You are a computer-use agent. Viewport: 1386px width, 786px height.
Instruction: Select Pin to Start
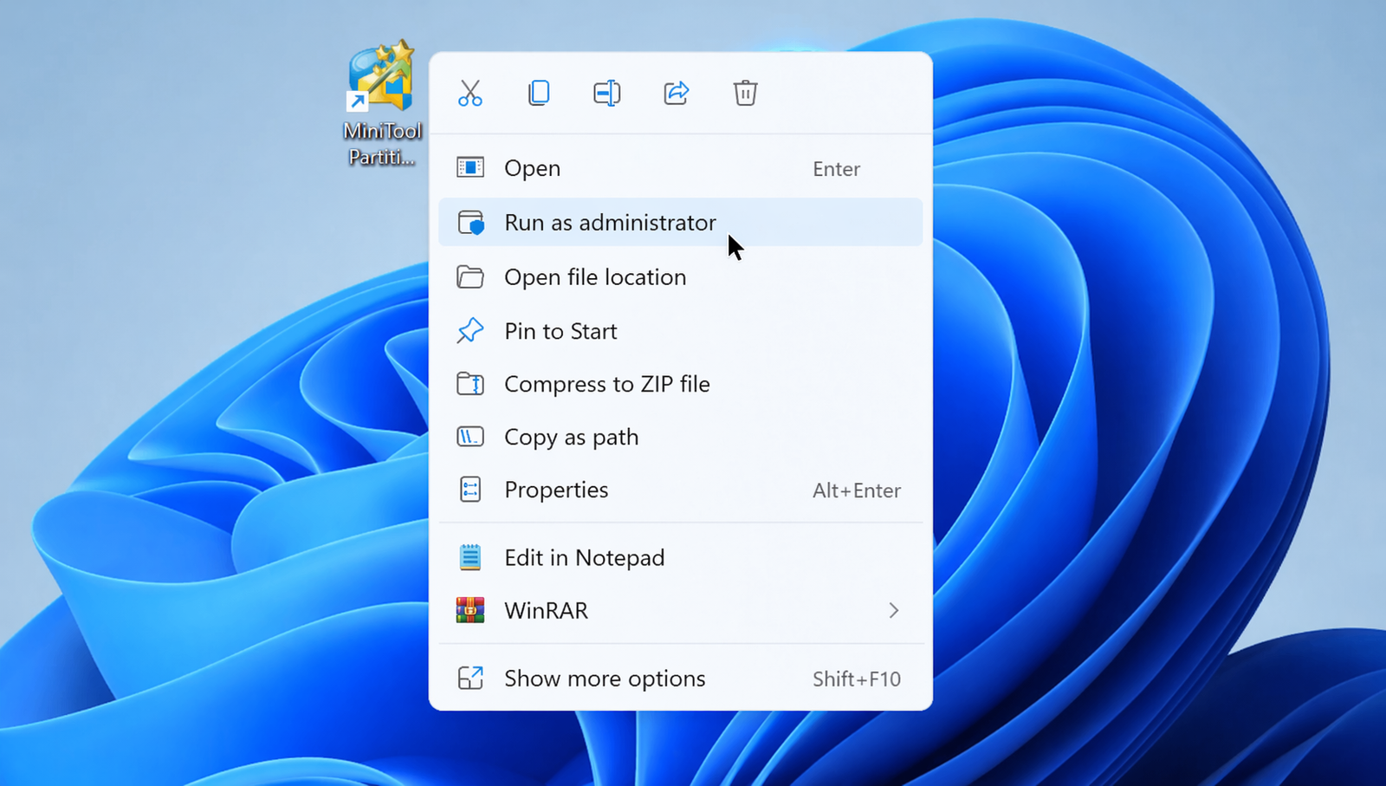point(680,330)
